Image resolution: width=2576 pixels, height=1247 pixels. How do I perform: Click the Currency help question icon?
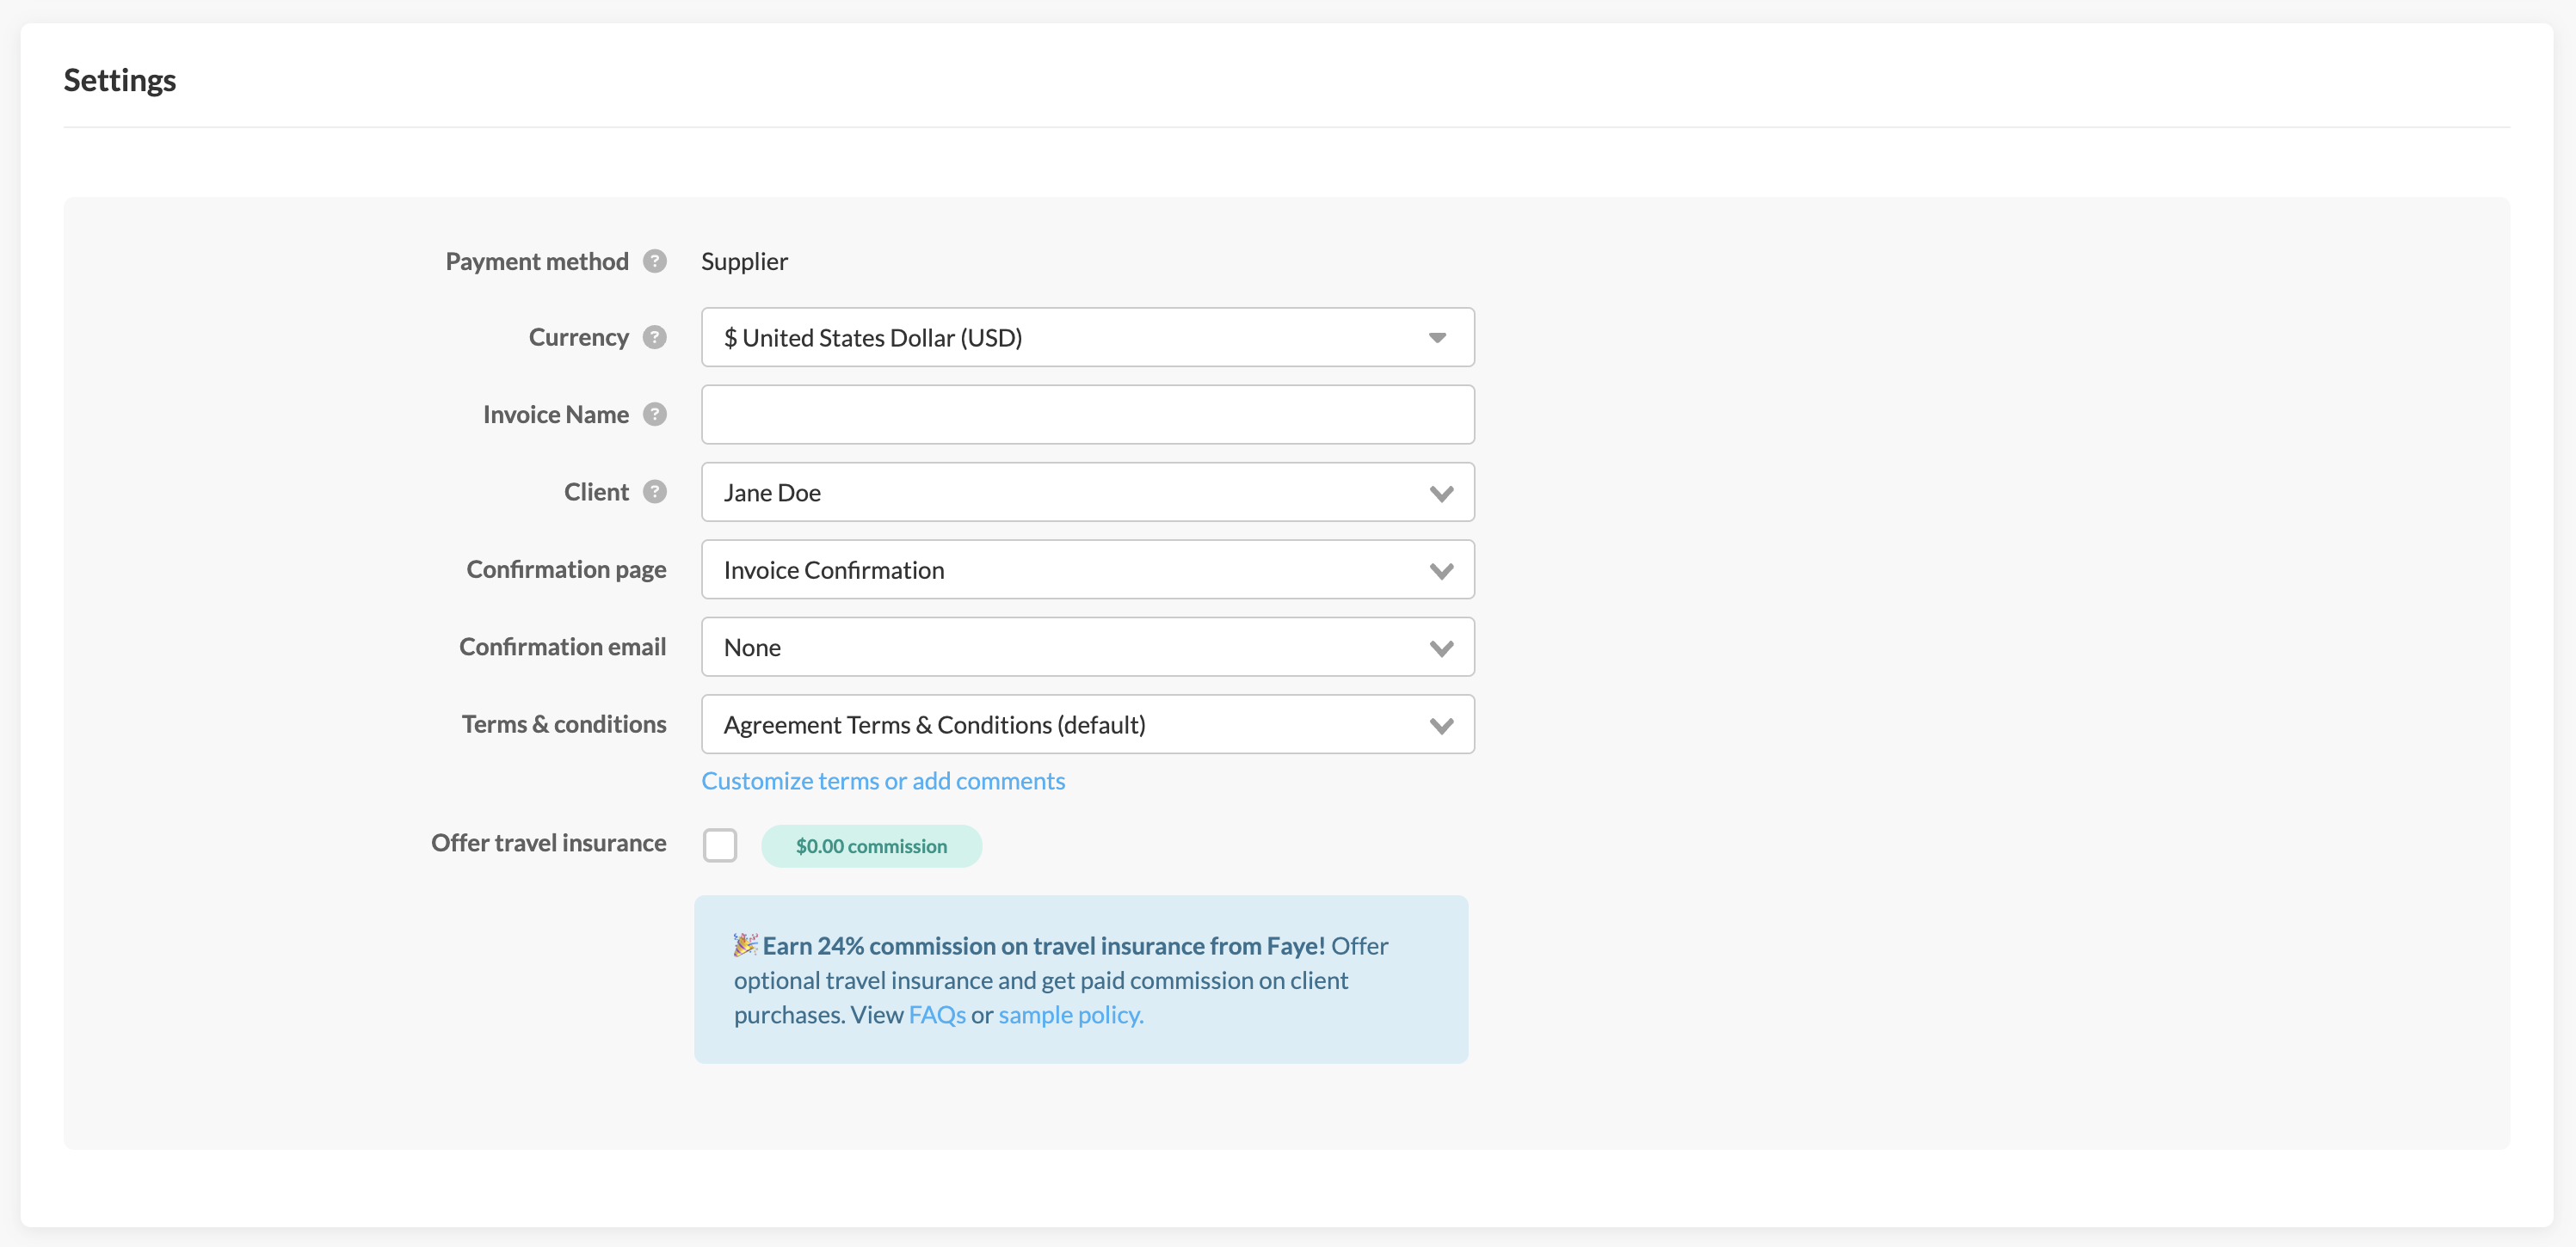(x=654, y=337)
